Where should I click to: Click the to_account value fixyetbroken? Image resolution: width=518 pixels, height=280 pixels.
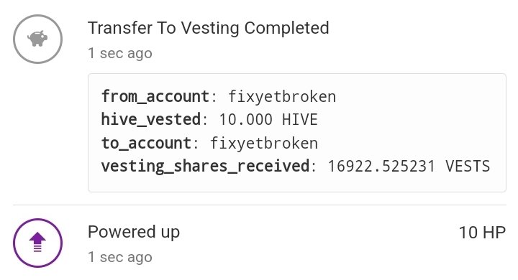pyautogui.click(x=263, y=143)
